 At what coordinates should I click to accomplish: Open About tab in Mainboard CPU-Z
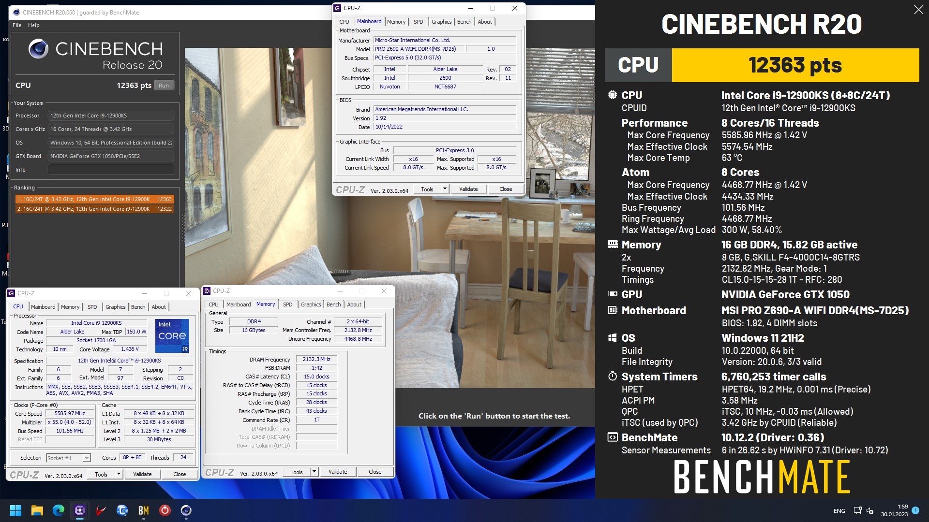coord(485,22)
